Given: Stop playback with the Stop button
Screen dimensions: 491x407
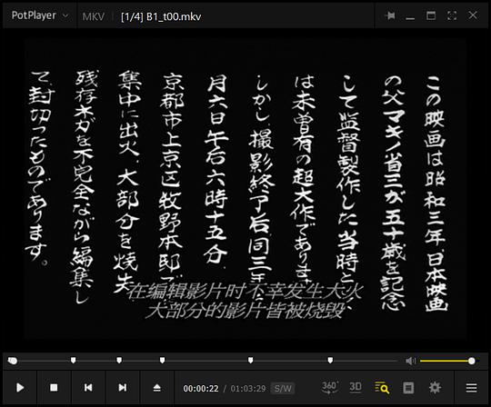Looking at the screenshot, I should pos(54,388).
